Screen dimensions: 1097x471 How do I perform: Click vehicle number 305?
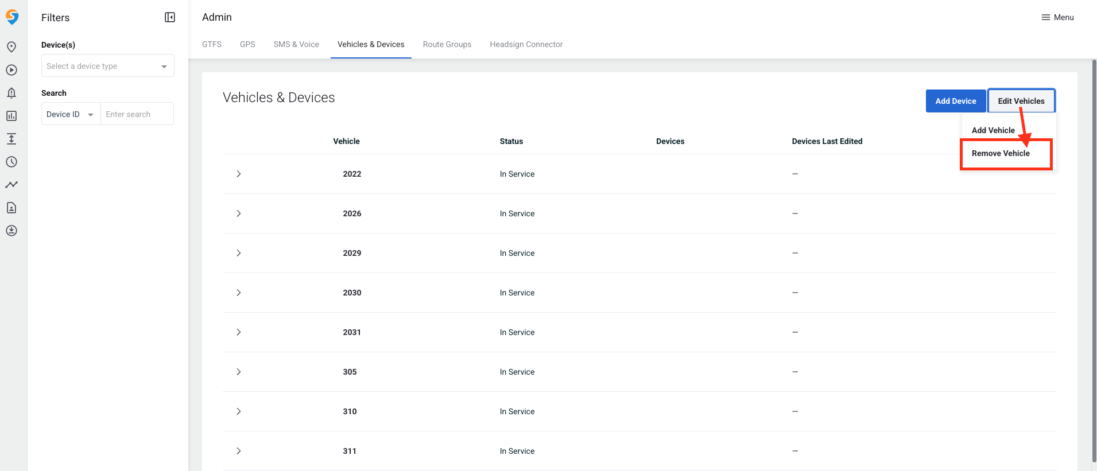(x=350, y=372)
